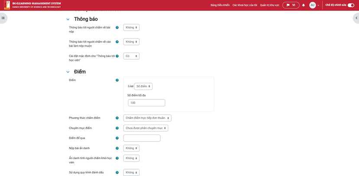Open 'Các khoá học của tôi'
Image resolution: width=359 pixels, height=176 pixels.
(245, 5)
